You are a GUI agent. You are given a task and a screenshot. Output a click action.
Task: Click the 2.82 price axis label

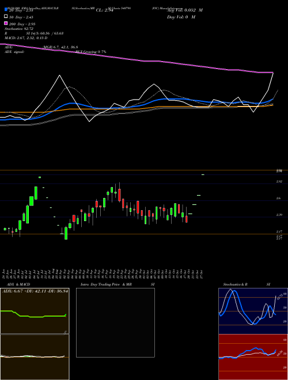coord(279,181)
